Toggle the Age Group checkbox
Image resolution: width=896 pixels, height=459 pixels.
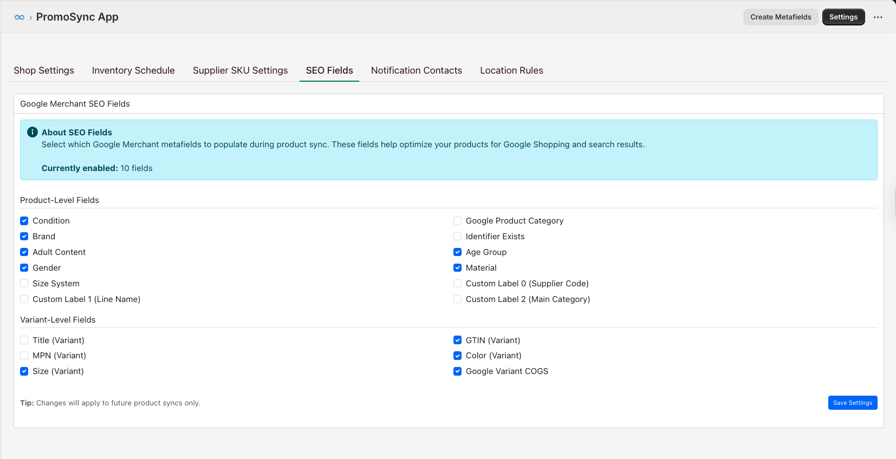[458, 252]
